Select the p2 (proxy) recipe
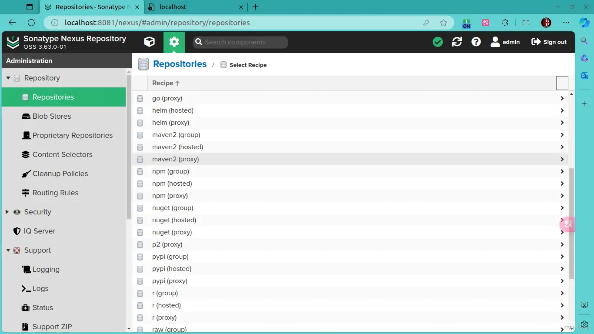This screenshot has width=594, height=334. [x=350, y=244]
